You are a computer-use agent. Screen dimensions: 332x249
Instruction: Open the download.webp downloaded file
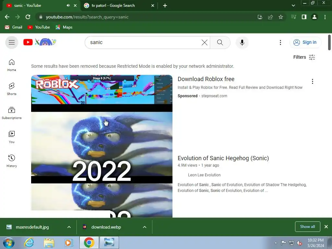tap(106, 227)
